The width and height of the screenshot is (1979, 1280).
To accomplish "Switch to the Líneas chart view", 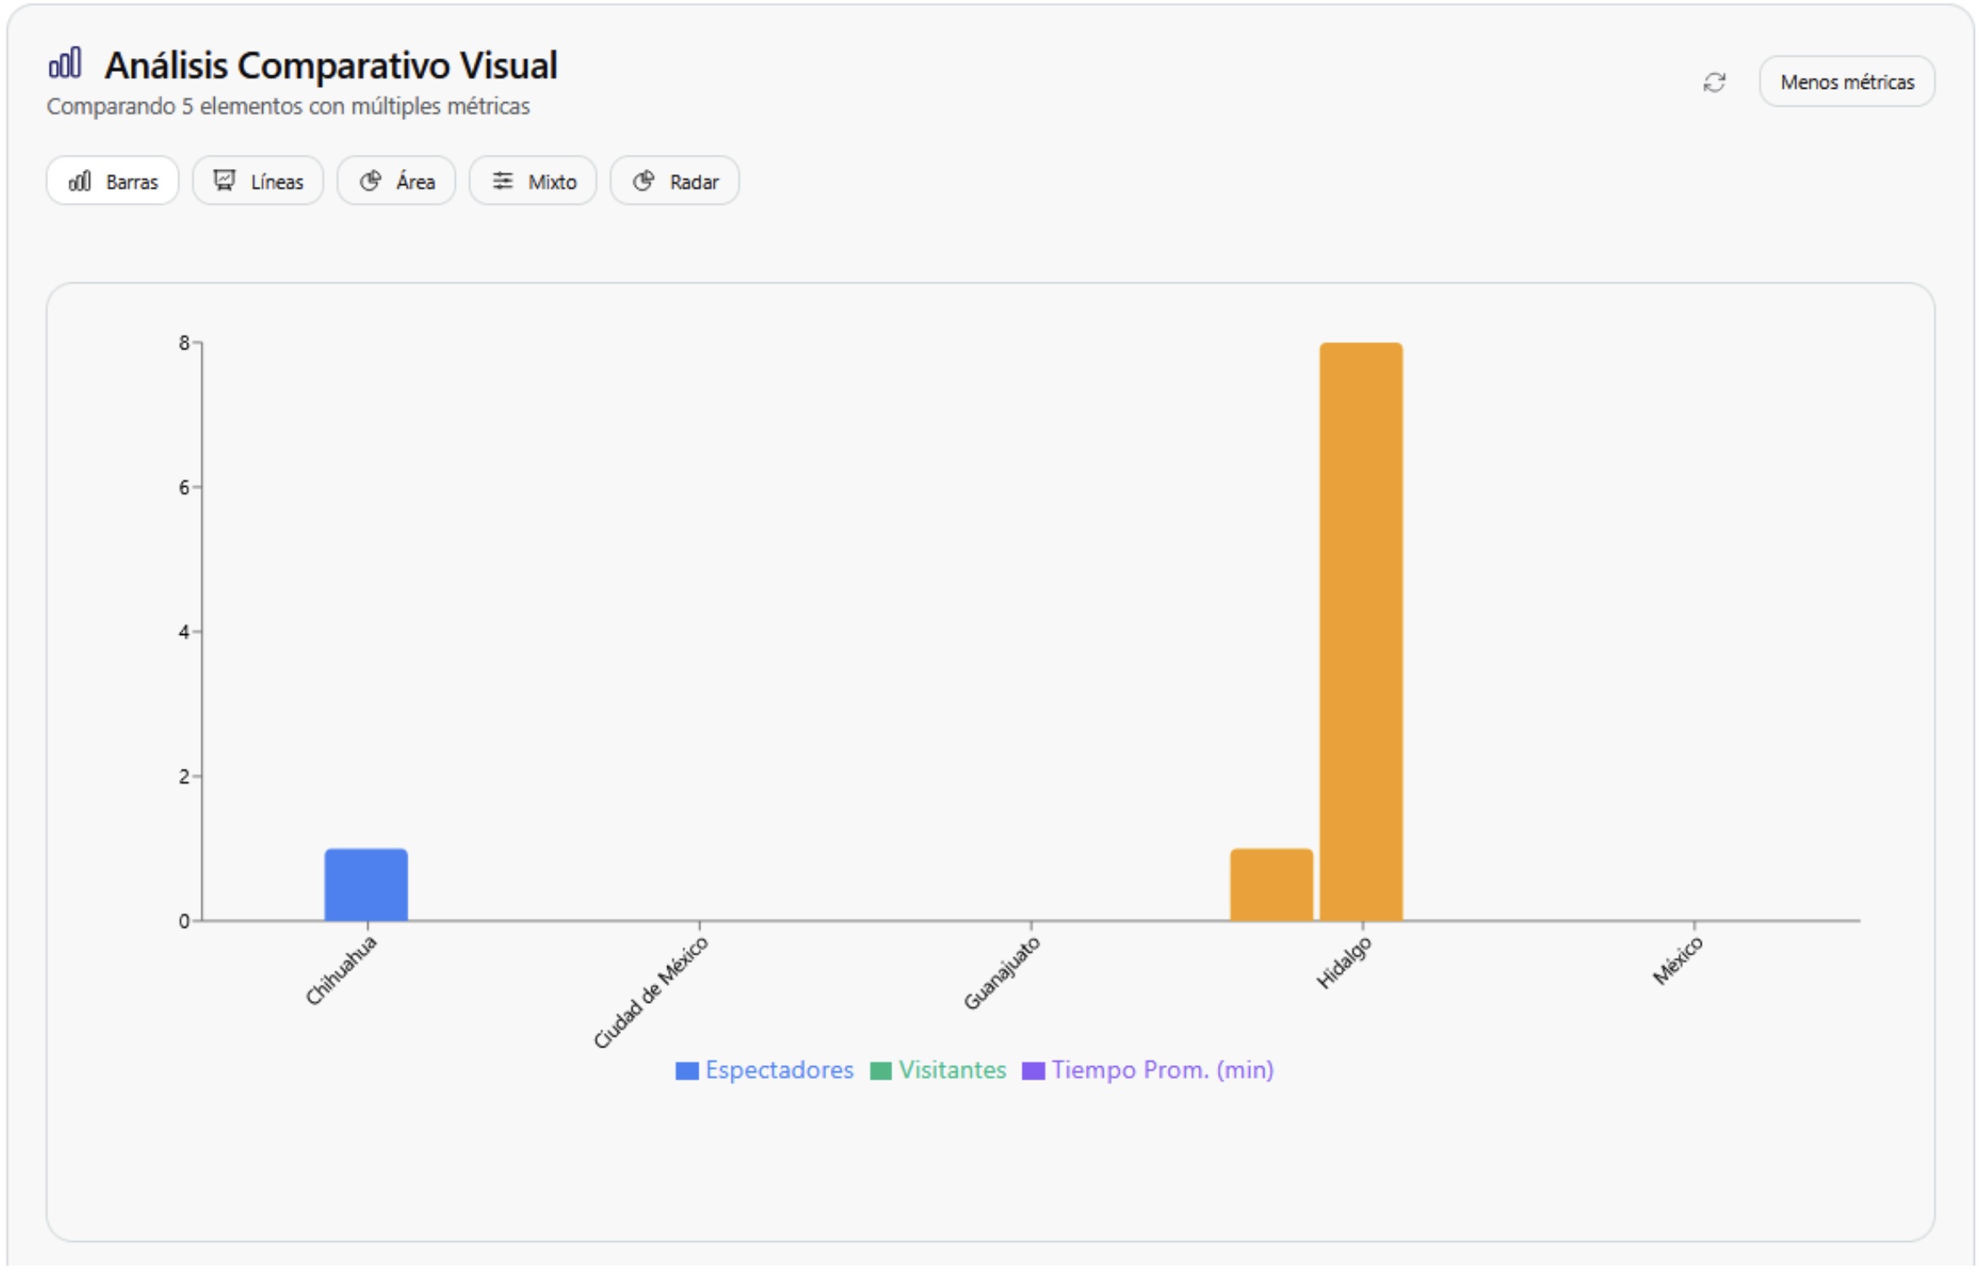I will [258, 181].
